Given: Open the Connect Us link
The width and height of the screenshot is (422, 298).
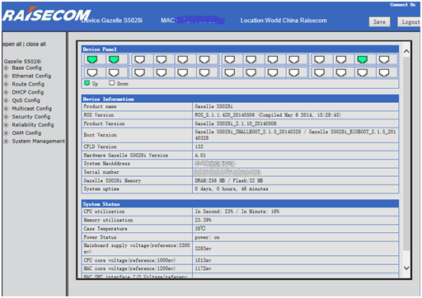Looking at the screenshot, I should (x=402, y=5).
